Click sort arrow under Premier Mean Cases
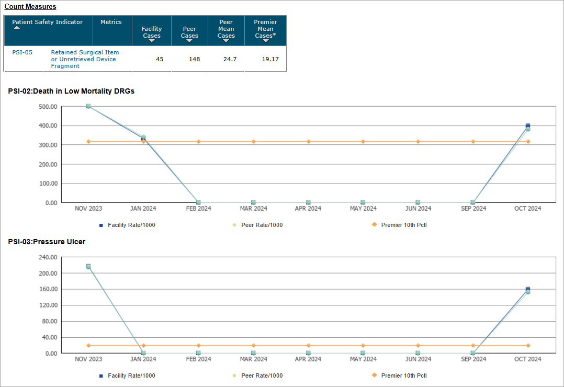This screenshot has height=387, width=564. coord(265,41)
